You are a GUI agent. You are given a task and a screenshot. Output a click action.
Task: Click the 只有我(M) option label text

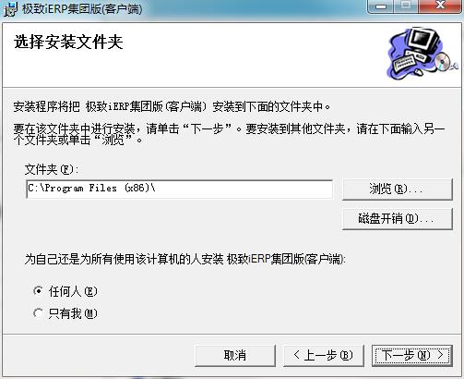[x=73, y=313]
